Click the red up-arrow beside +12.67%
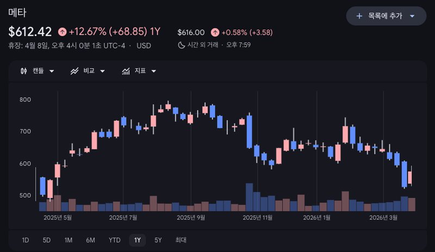This screenshot has height=252, width=435. pos(63,32)
